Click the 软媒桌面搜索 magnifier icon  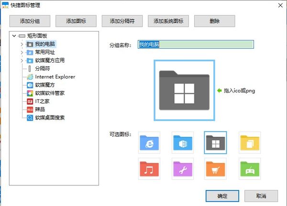coord(30,118)
